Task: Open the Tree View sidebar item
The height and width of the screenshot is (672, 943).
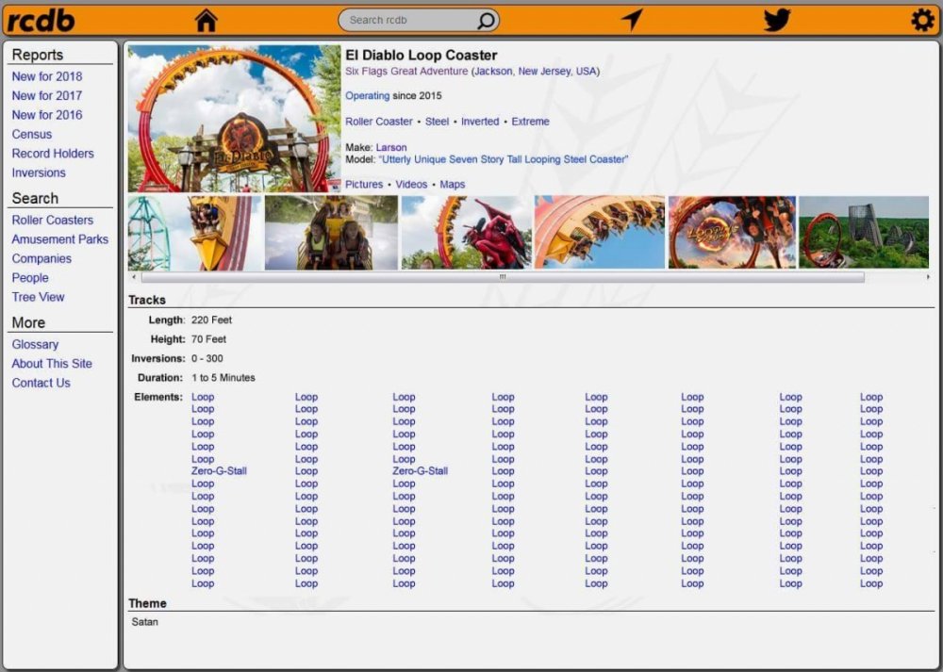Action: click(x=39, y=297)
